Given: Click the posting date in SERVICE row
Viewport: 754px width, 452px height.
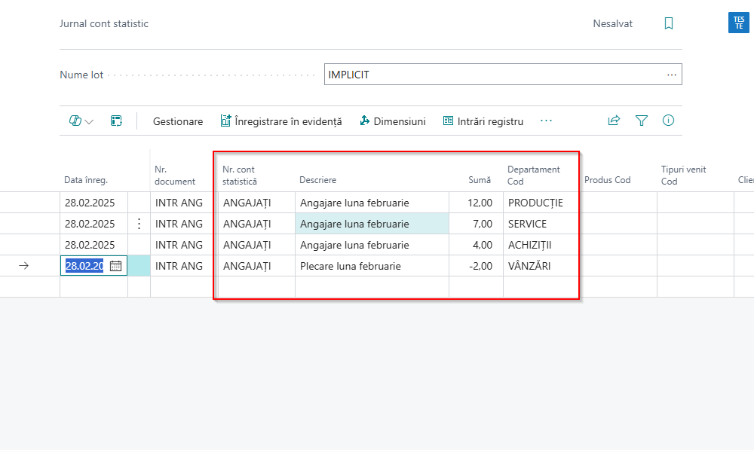Looking at the screenshot, I should click(x=93, y=224).
